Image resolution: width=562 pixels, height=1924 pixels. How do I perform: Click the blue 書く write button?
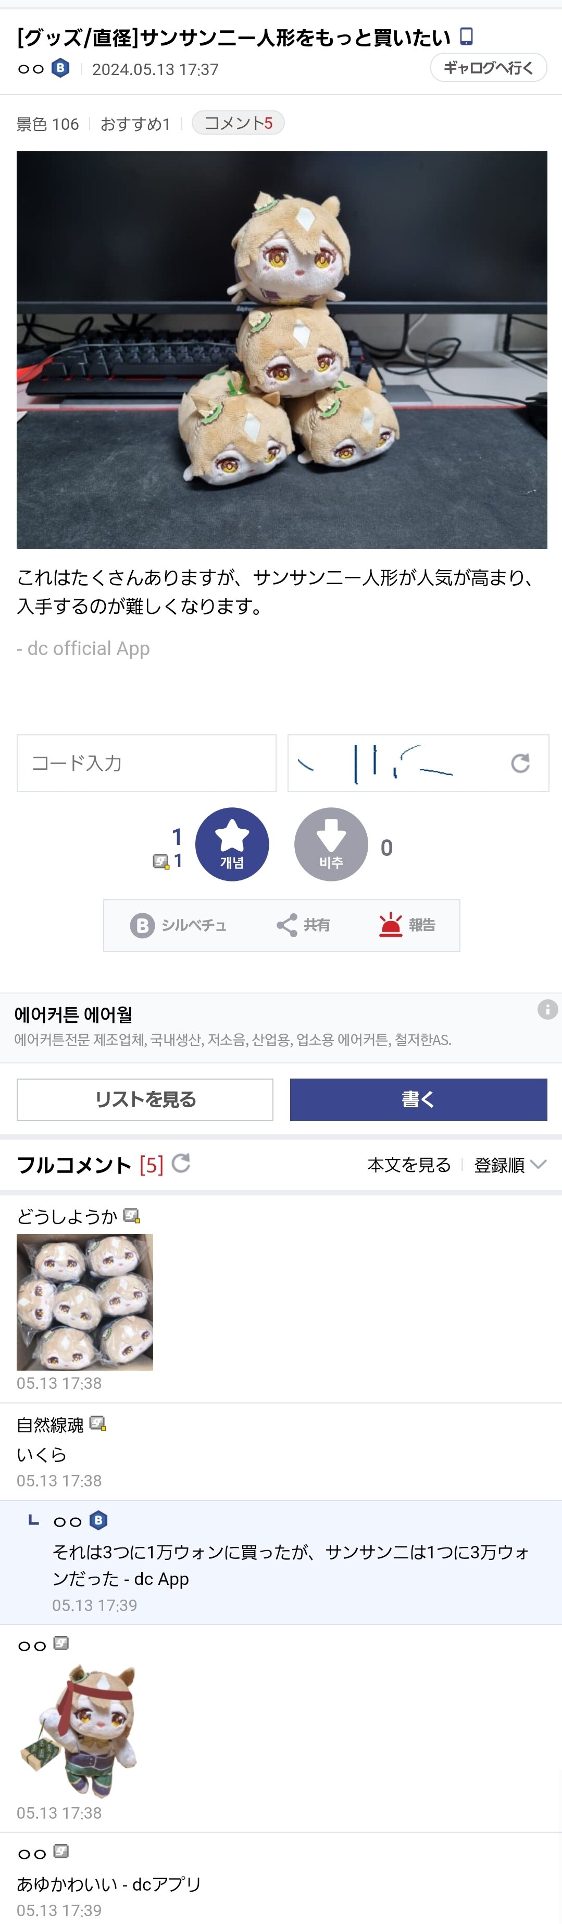[x=418, y=1099]
